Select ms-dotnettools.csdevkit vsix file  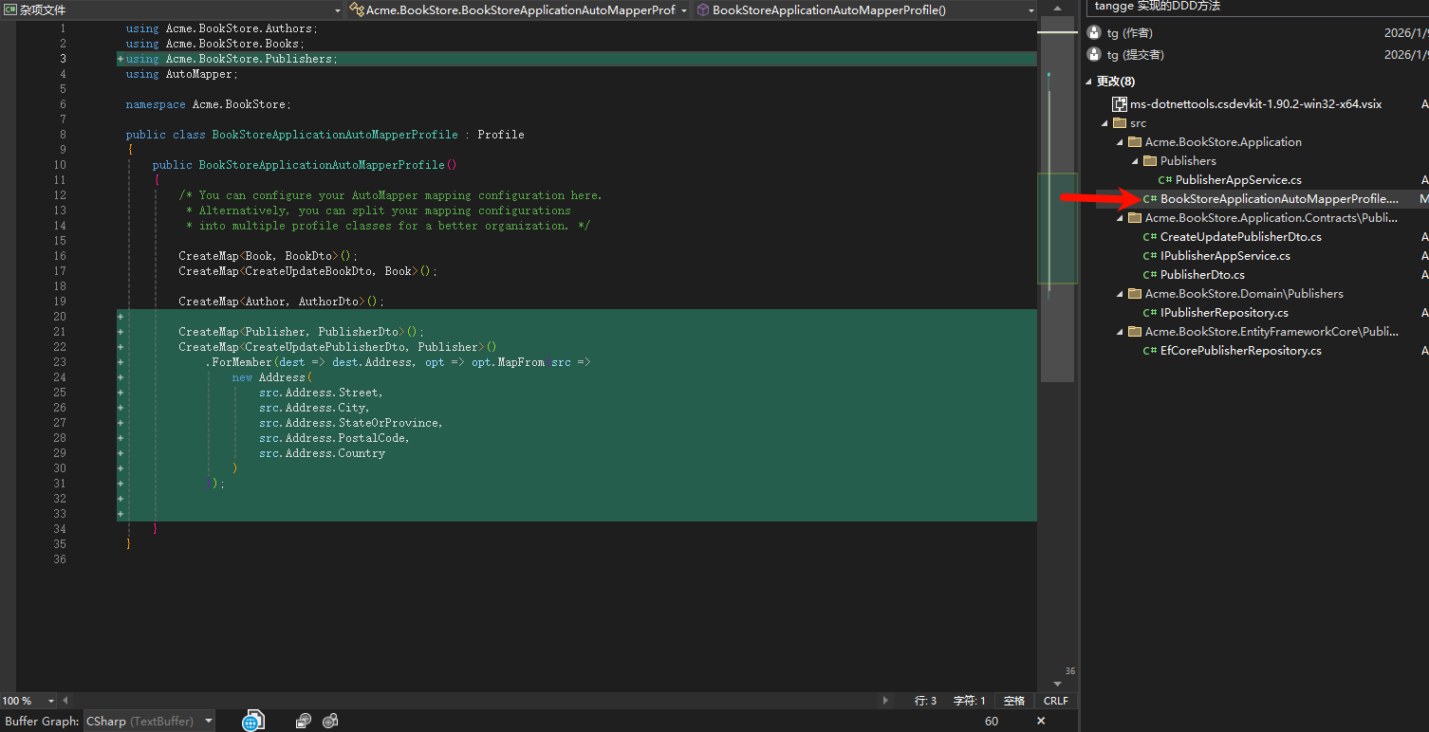(1255, 104)
